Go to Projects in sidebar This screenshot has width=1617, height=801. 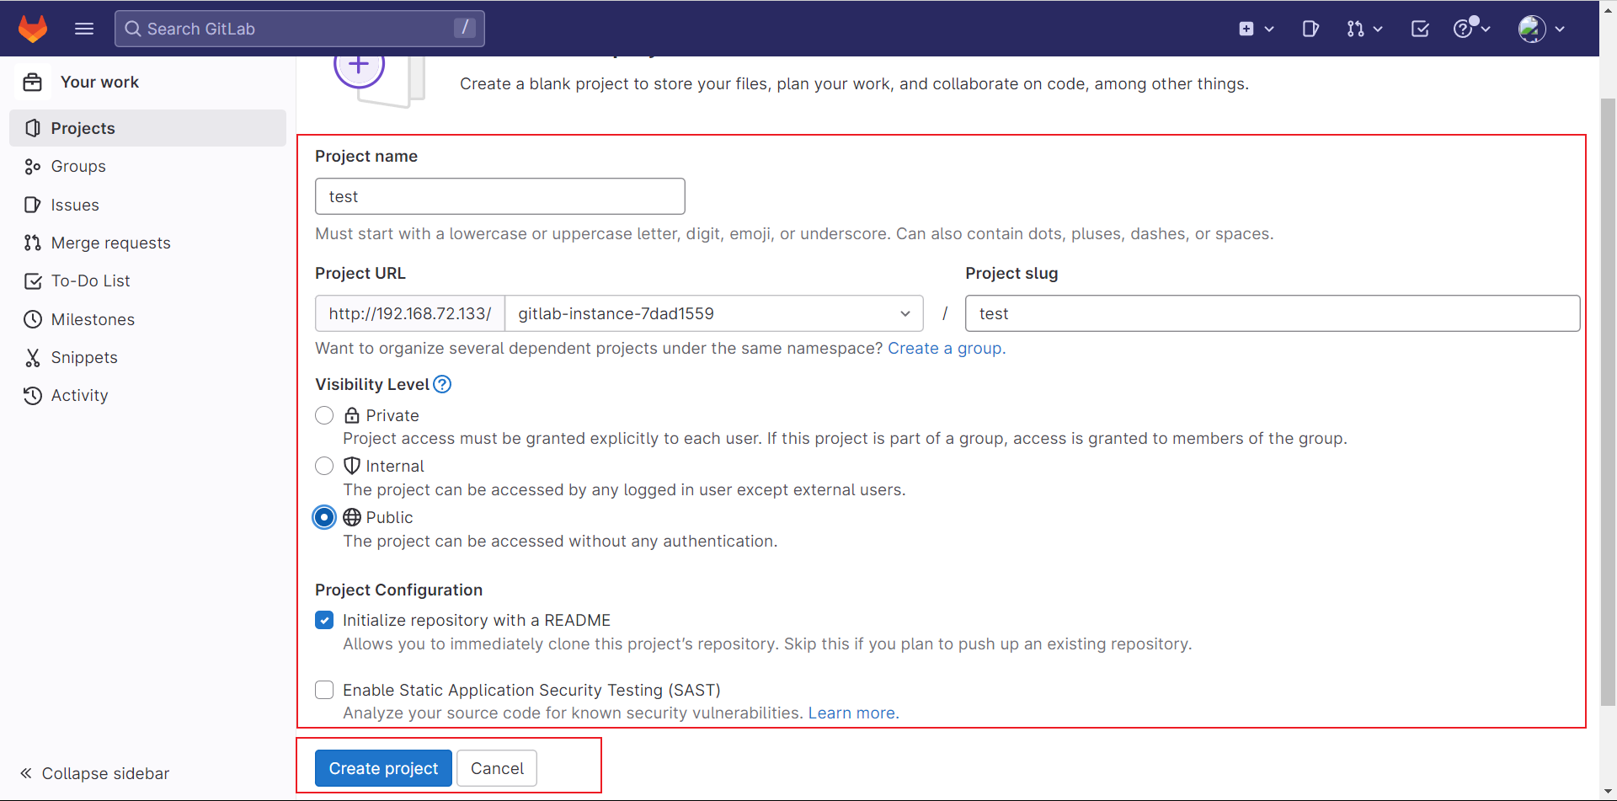coord(148,128)
